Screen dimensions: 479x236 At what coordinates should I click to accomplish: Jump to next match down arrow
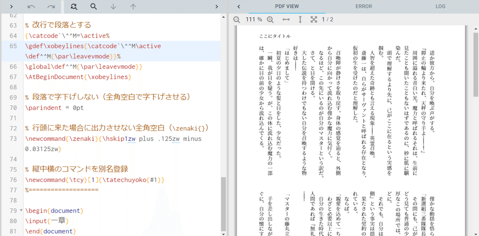(x=113, y=6)
